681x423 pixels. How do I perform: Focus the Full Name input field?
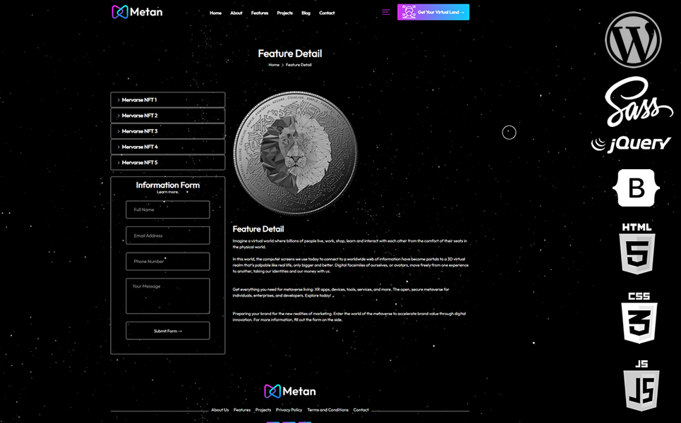click(168, 209)
